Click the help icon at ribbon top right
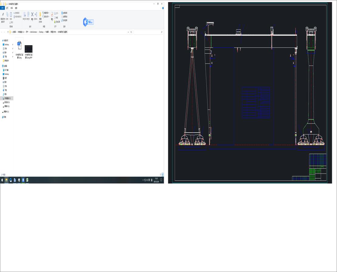Viewport: 337px width, 272px height. click(163, 8)
